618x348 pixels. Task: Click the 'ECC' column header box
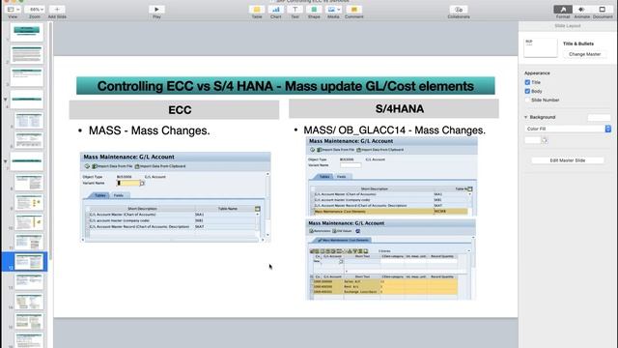[x=174, y=109]
